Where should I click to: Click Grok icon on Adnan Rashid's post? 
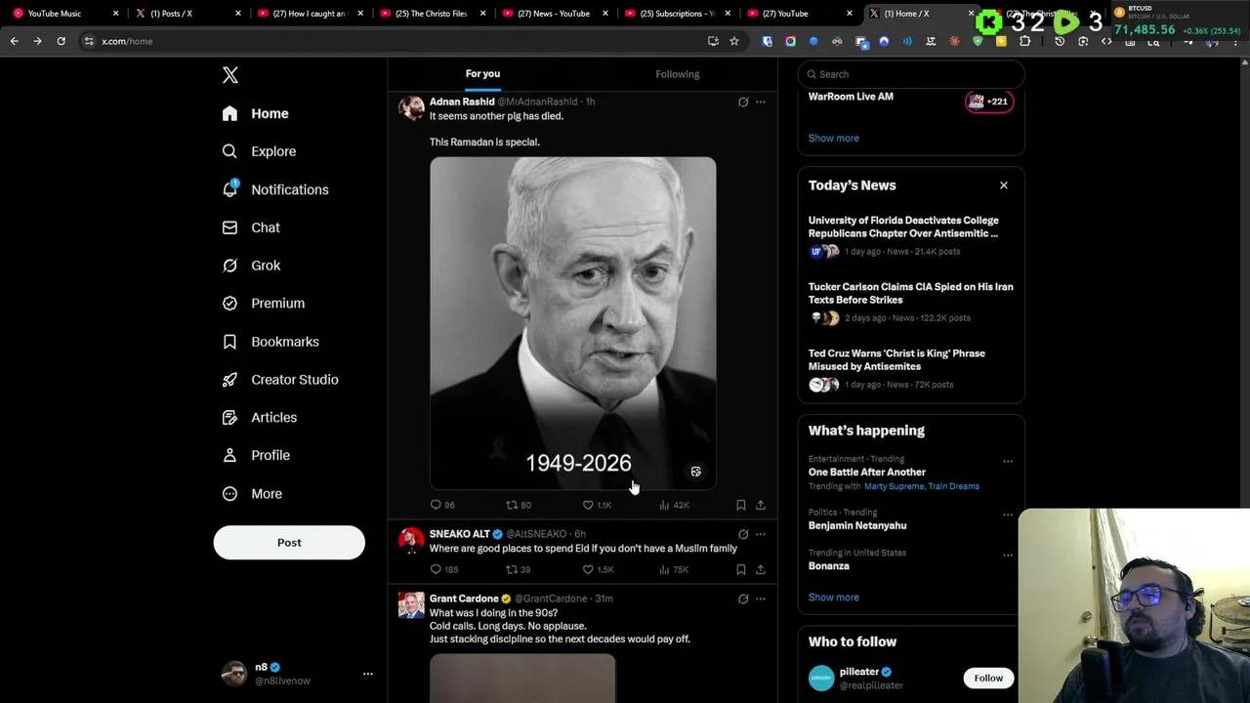coord(743,102)
